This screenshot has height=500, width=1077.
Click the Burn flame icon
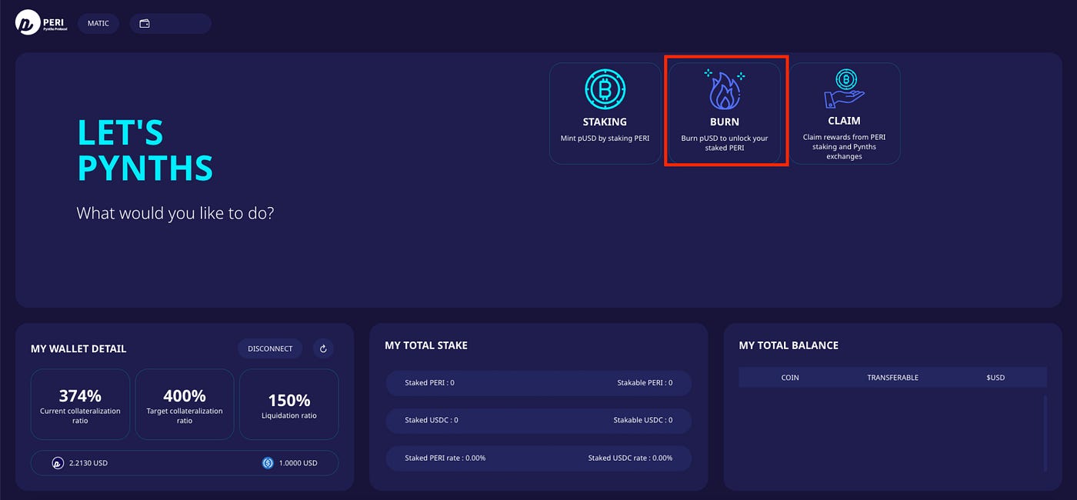point(724,91)
